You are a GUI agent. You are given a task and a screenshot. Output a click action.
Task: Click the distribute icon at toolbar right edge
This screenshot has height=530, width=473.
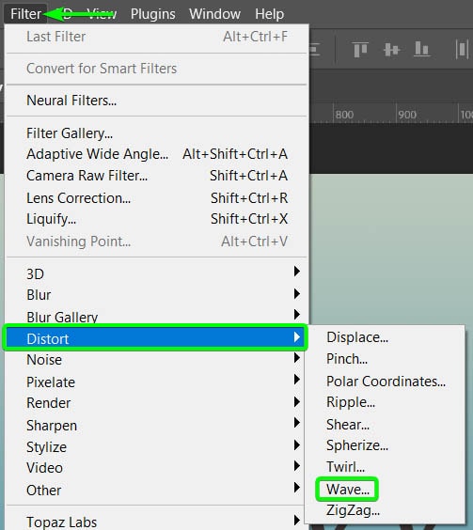[462, 50]
